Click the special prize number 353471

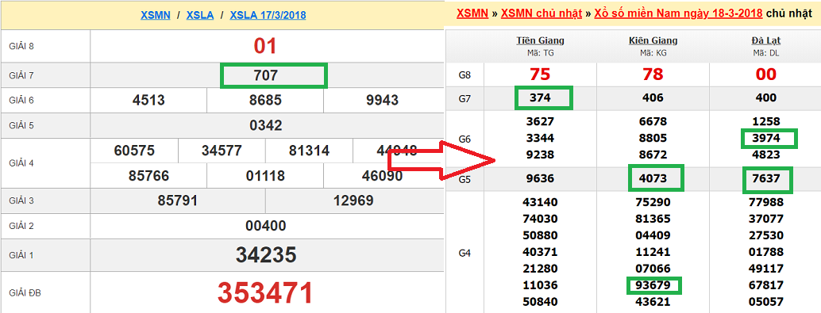click(265, 292)
